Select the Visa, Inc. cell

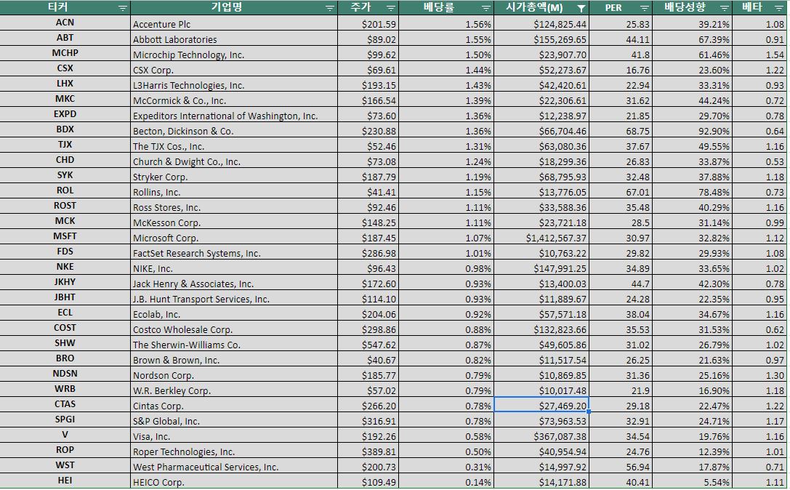point(234,435)
